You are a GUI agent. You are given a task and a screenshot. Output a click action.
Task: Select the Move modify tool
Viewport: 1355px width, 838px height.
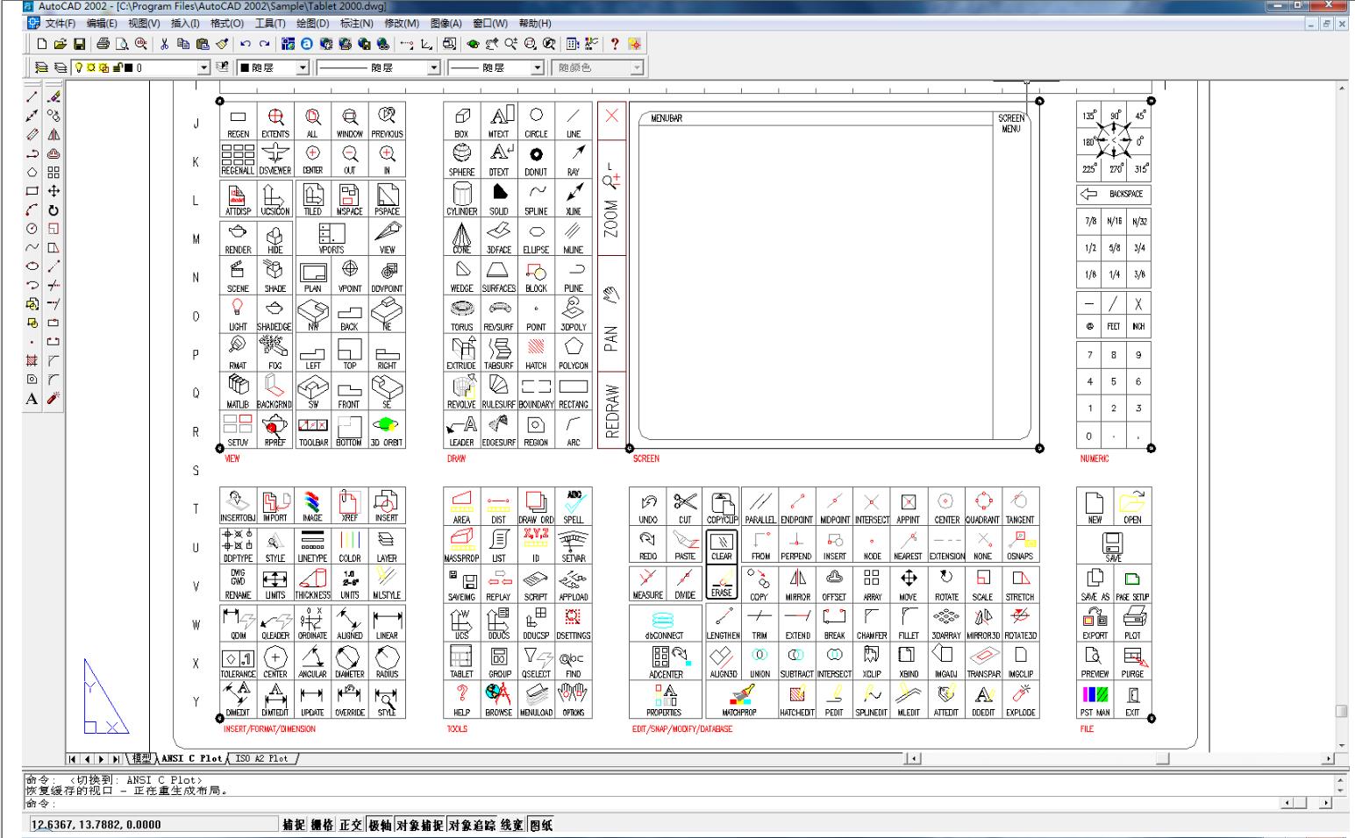pos(53,190)
